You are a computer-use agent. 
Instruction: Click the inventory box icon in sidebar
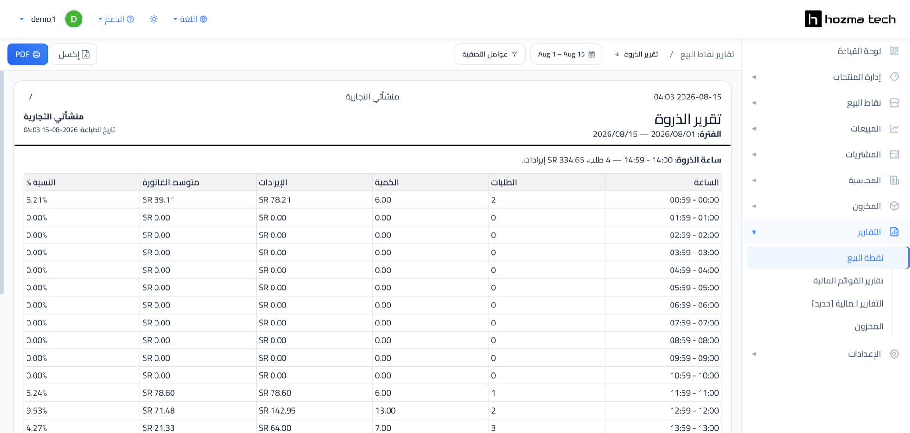pyautogui.click(x=894, y=206)
